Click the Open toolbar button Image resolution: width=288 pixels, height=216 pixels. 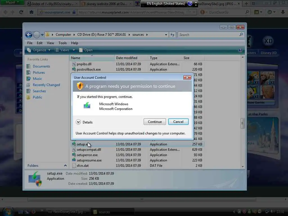click(86, 50)
